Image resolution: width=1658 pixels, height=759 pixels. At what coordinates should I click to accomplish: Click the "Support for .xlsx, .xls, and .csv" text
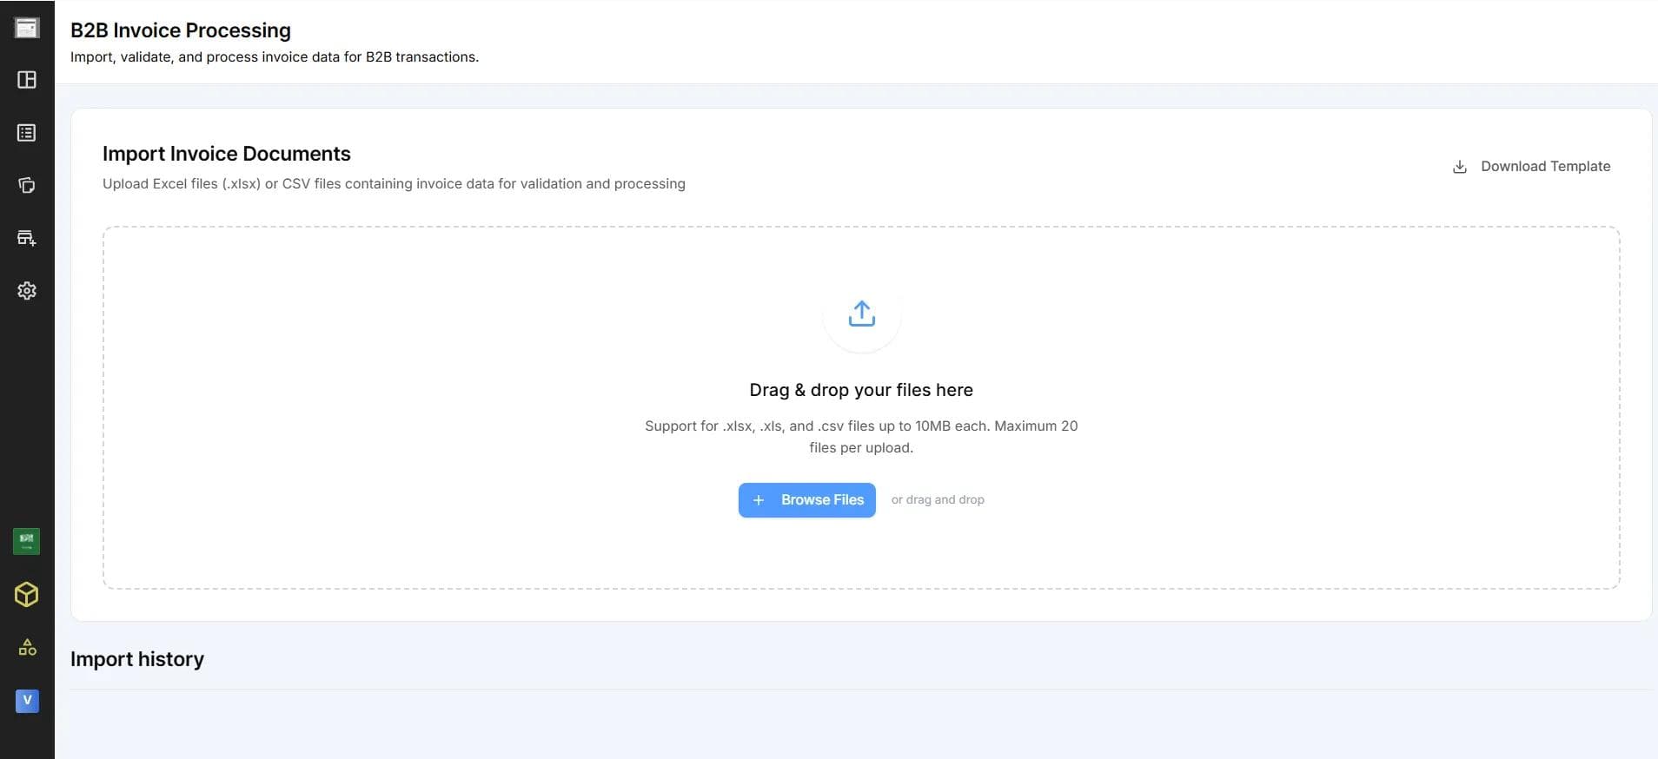point(861,437)
